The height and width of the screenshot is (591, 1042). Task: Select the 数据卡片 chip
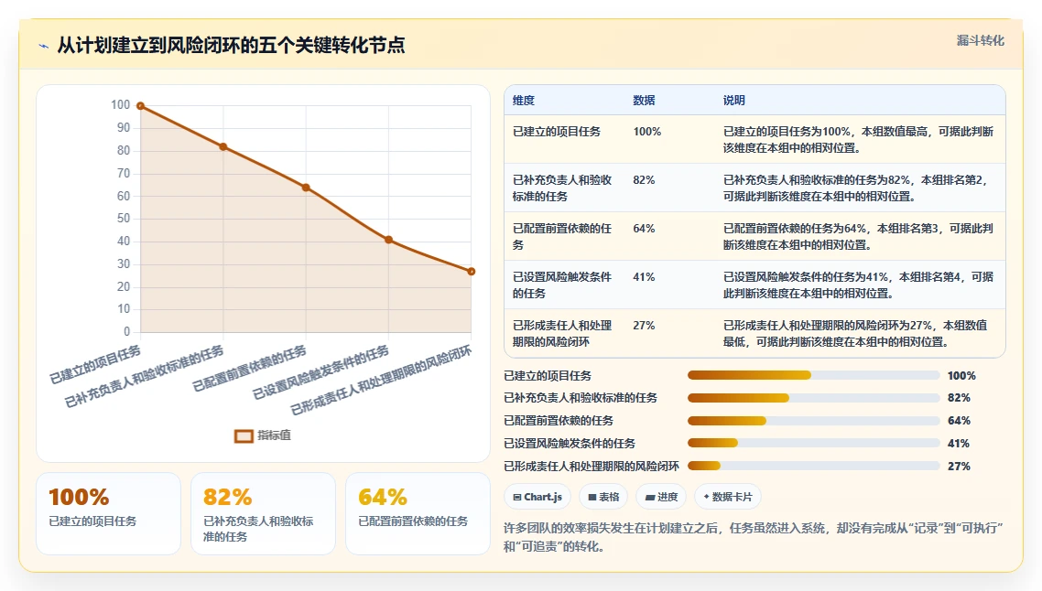tap(728, 497)
